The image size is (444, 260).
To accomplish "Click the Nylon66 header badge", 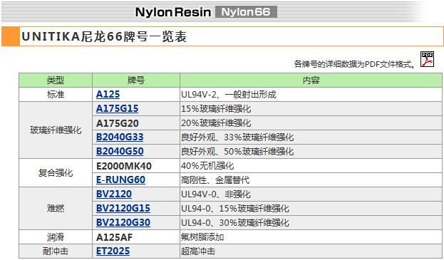I will coord(246,12).
